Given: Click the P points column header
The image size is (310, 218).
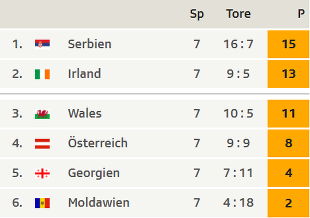Looking at the screenshot, I should click(x=301, y=14).
